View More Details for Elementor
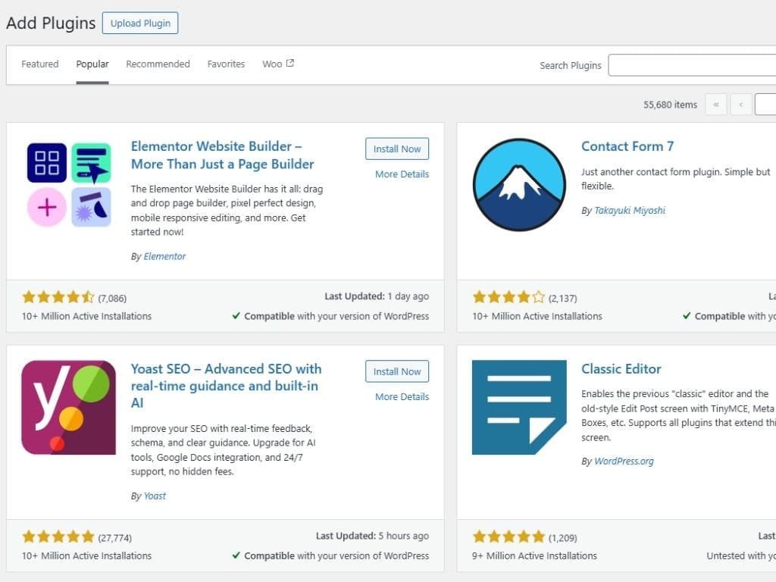Viewport: 776px width, 582px height. [402, 174]
